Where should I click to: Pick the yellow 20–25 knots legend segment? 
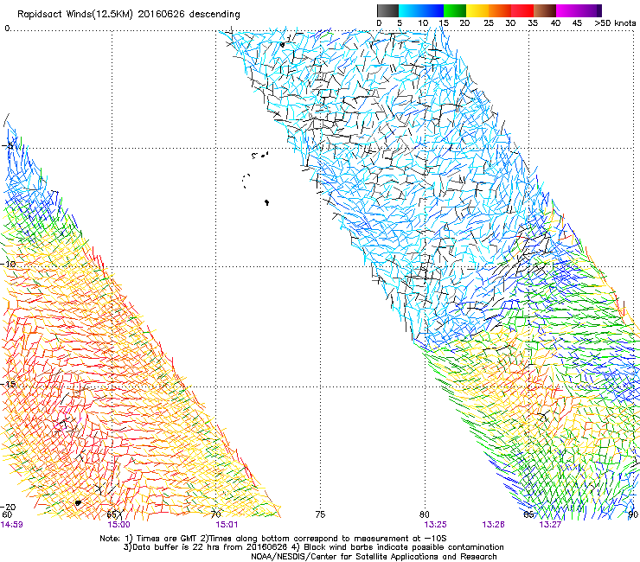click(477, 10)
